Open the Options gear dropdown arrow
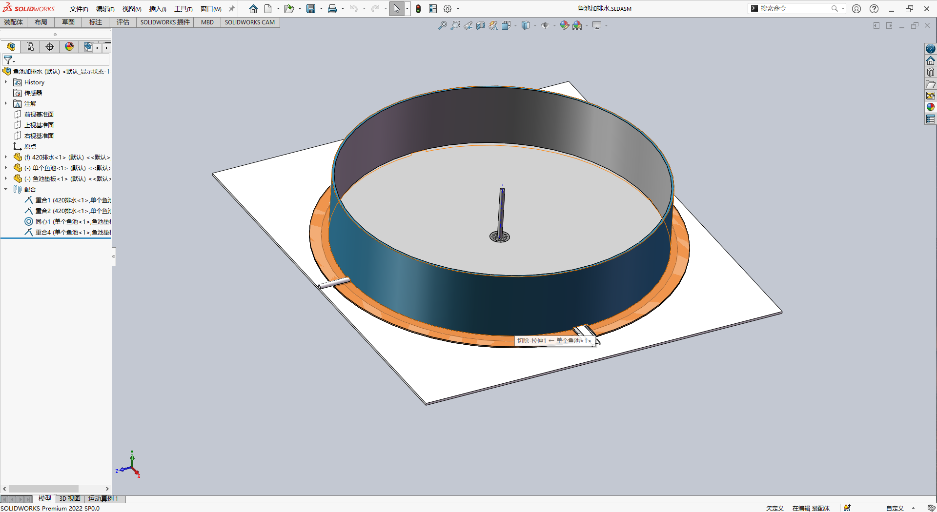 (x=458, y=9)
